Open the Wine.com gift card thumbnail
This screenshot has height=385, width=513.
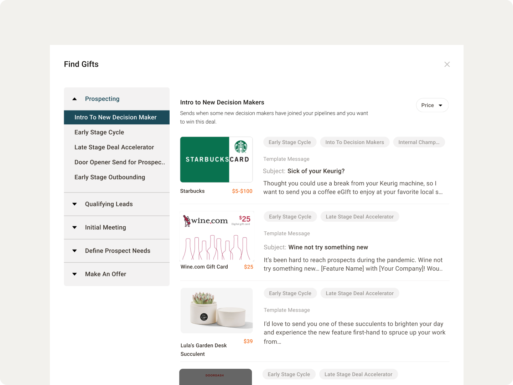pos(217,236)
